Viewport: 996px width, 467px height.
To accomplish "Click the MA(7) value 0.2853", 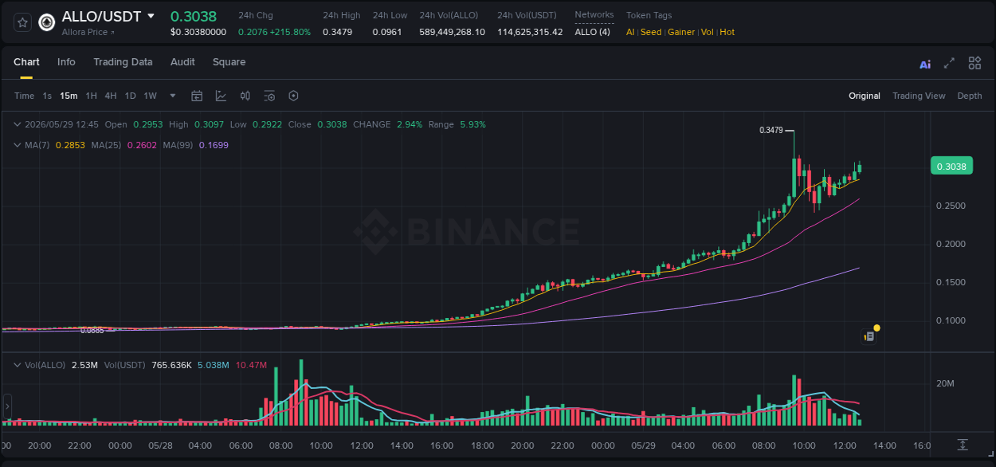I will (x=70, y=145).
